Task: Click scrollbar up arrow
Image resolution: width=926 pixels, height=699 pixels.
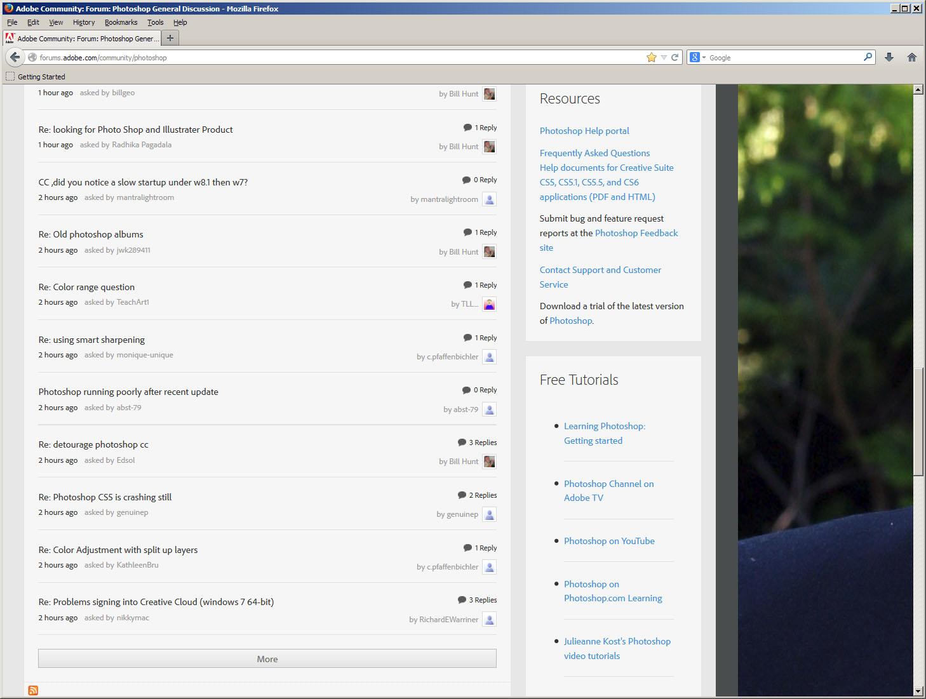Action: point(918,90)
